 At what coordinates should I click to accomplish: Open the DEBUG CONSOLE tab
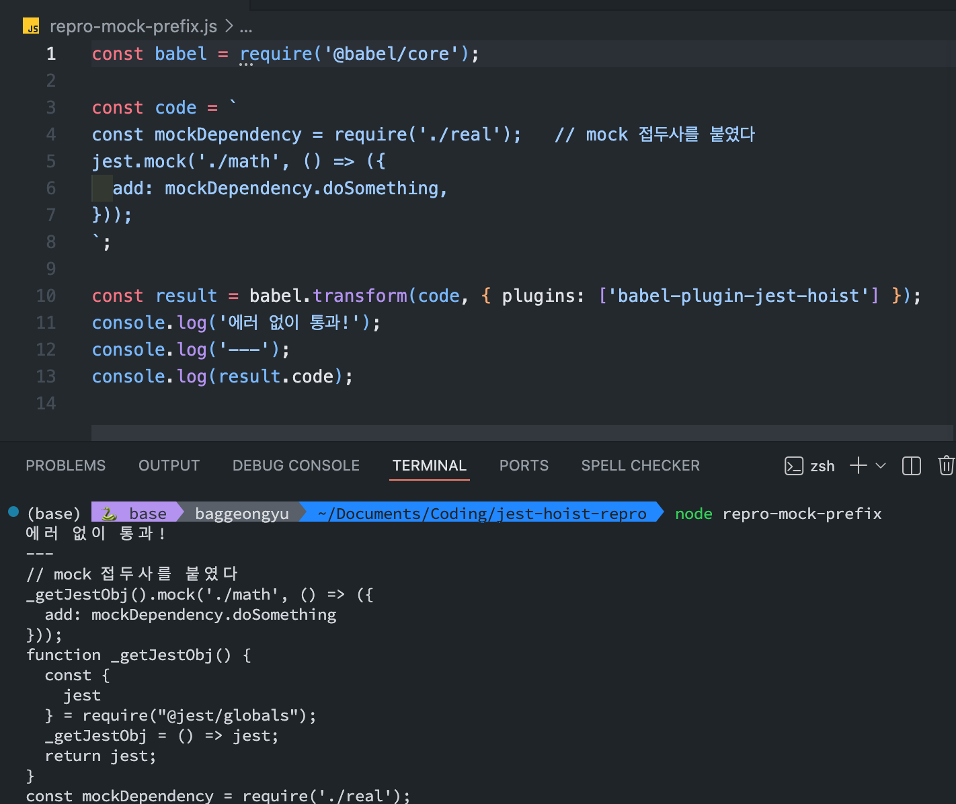296,466
